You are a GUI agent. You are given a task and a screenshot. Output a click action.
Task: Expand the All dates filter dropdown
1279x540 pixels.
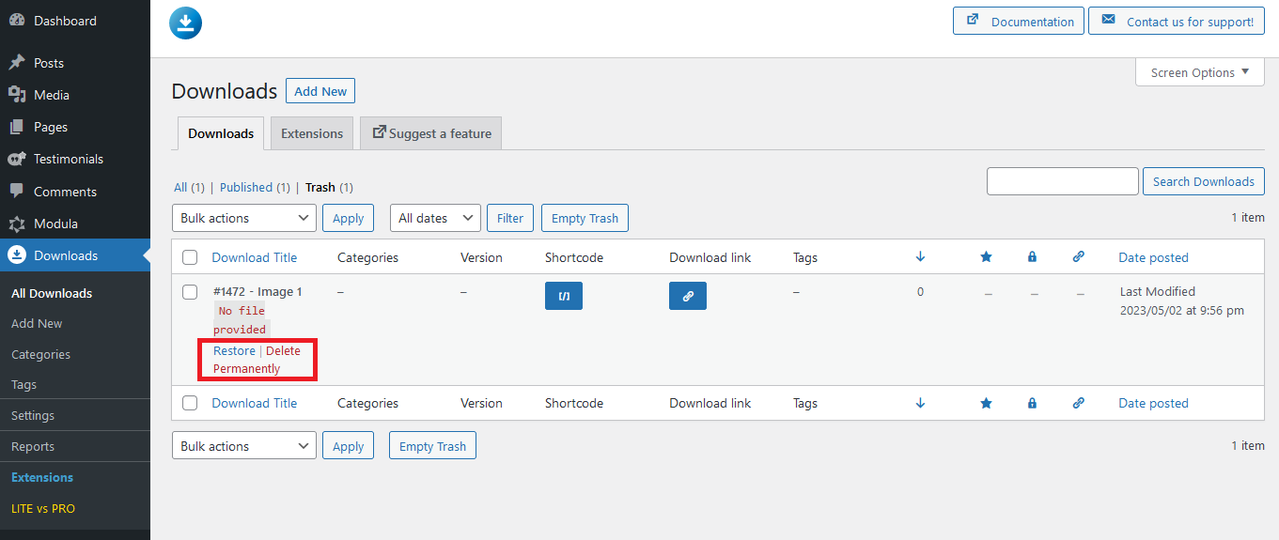tap(435, 218)
